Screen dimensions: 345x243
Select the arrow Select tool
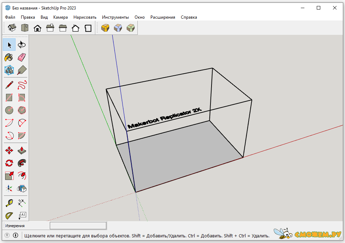(x=9, y=45)
